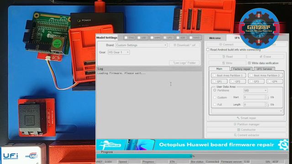Open the Main tab
The height and width of the screenshot is (164, 292).
219,69
